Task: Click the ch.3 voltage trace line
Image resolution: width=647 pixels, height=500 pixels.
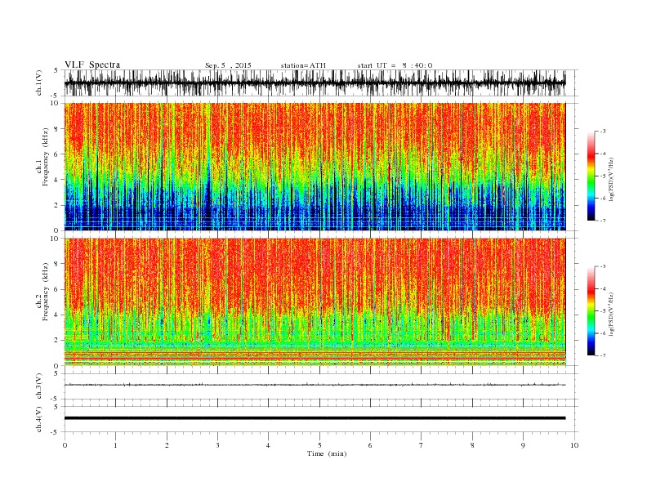Action: click(315, 385)
